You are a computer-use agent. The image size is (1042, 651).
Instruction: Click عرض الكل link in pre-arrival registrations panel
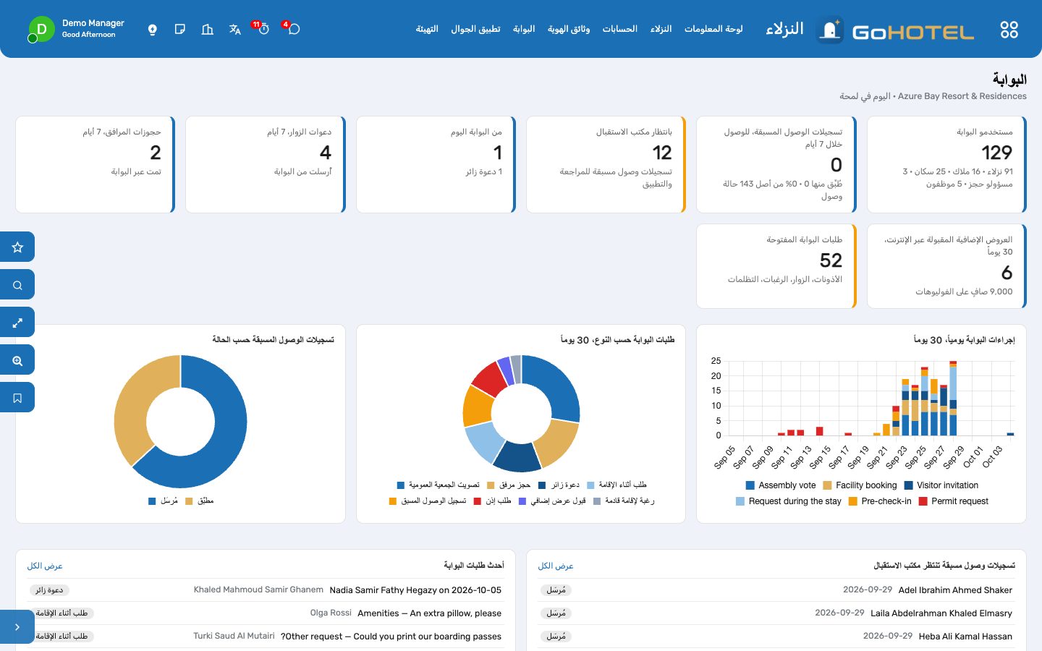point(556,566)
